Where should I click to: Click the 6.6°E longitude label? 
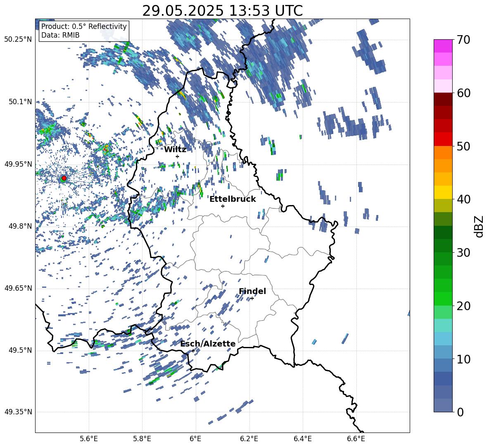[x=356, y=439]
